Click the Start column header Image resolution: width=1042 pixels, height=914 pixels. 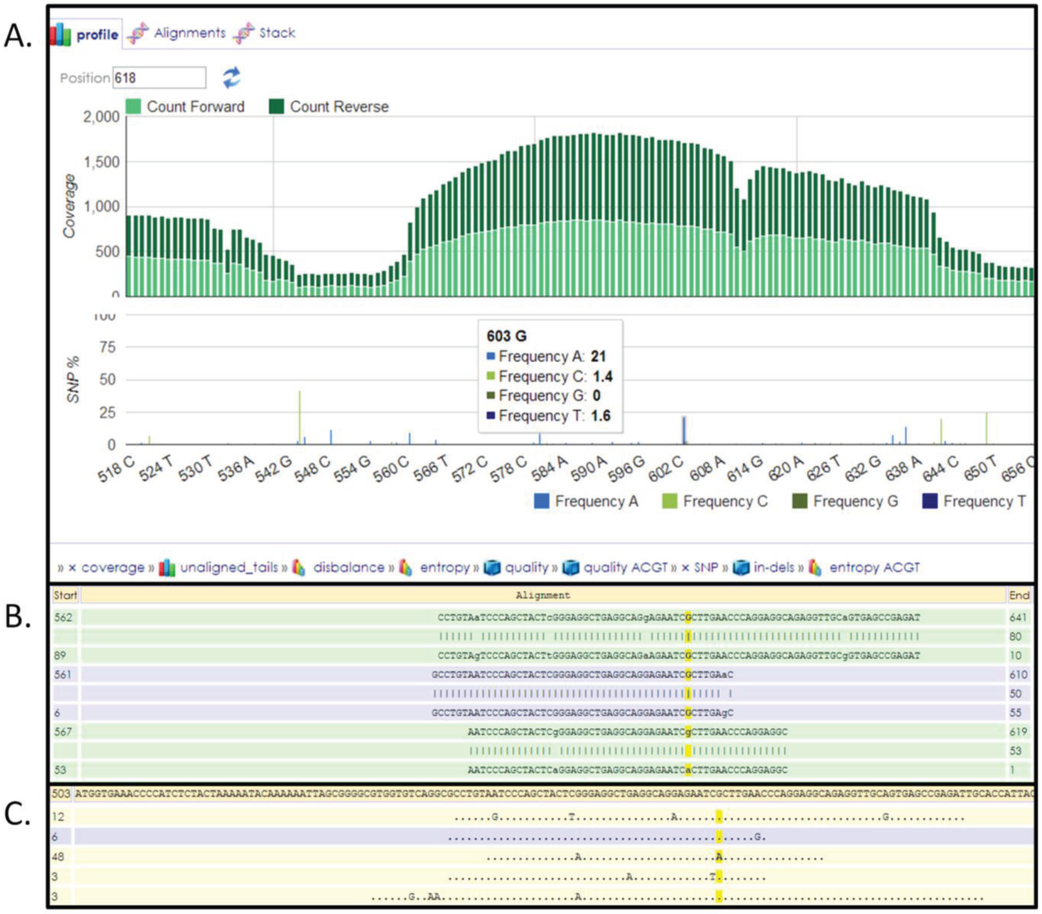coord(65,595)
